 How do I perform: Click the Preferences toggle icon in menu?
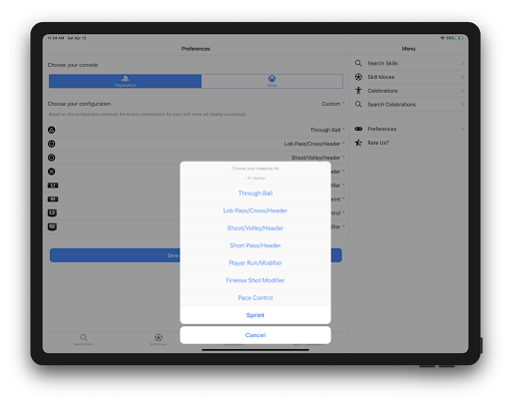click(x=358, y=129)
